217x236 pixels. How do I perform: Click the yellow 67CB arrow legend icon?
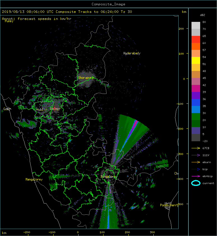pyautogui.click(x=196, y=148)
